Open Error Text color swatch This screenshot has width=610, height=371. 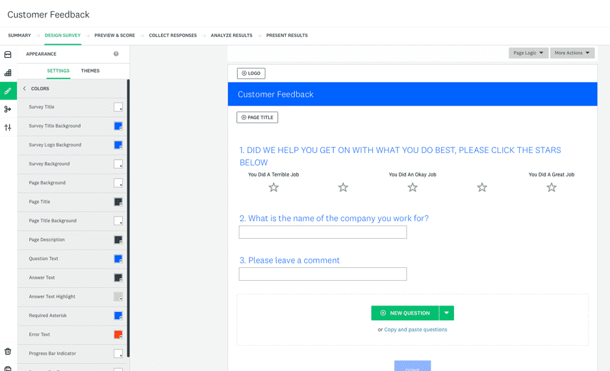pos(118,335)
